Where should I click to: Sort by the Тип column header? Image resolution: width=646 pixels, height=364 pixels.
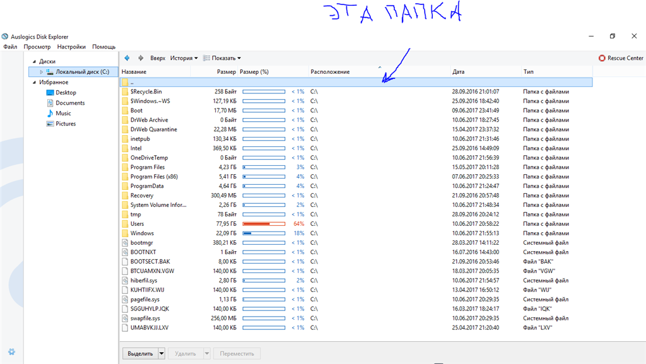click(x=556, y=72)
